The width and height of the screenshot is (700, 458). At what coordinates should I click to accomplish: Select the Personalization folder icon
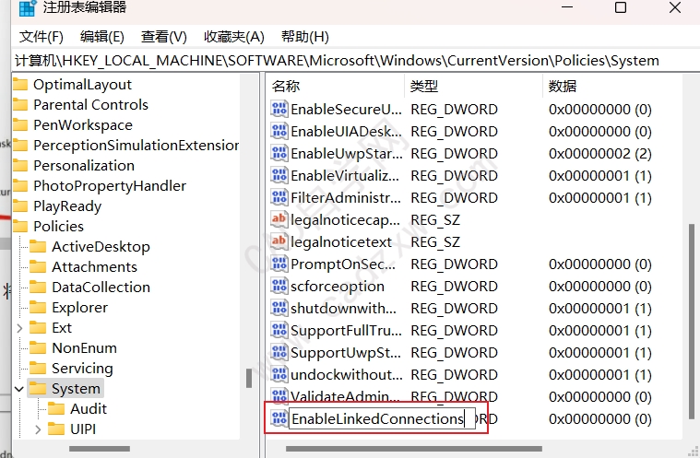(20, 166)
